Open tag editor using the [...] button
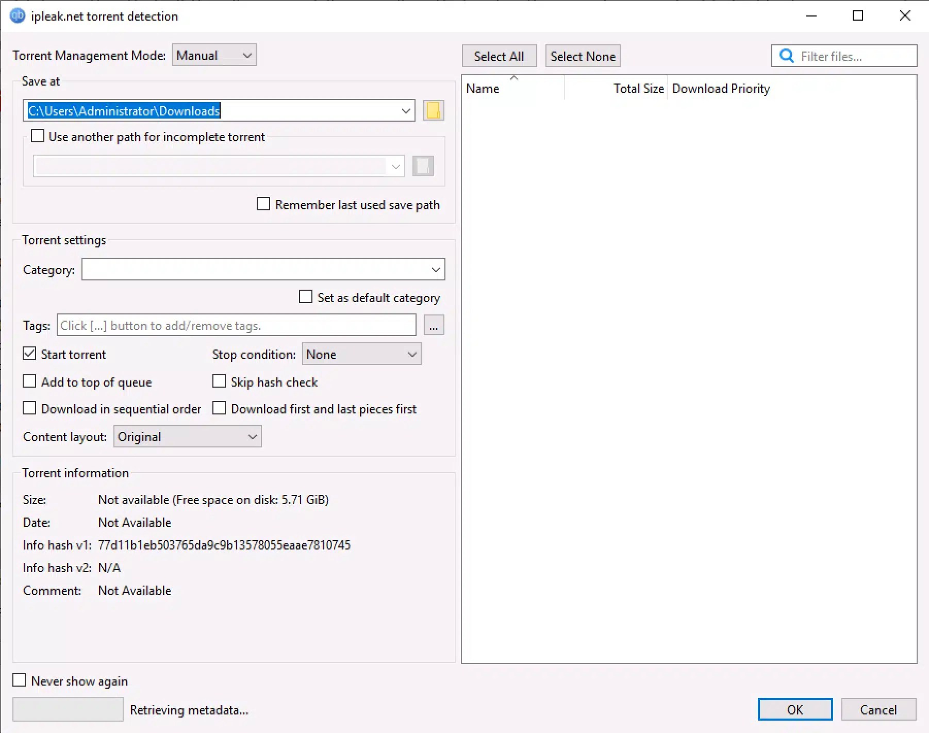The image size is (929, 733). [x=434, y=325]
